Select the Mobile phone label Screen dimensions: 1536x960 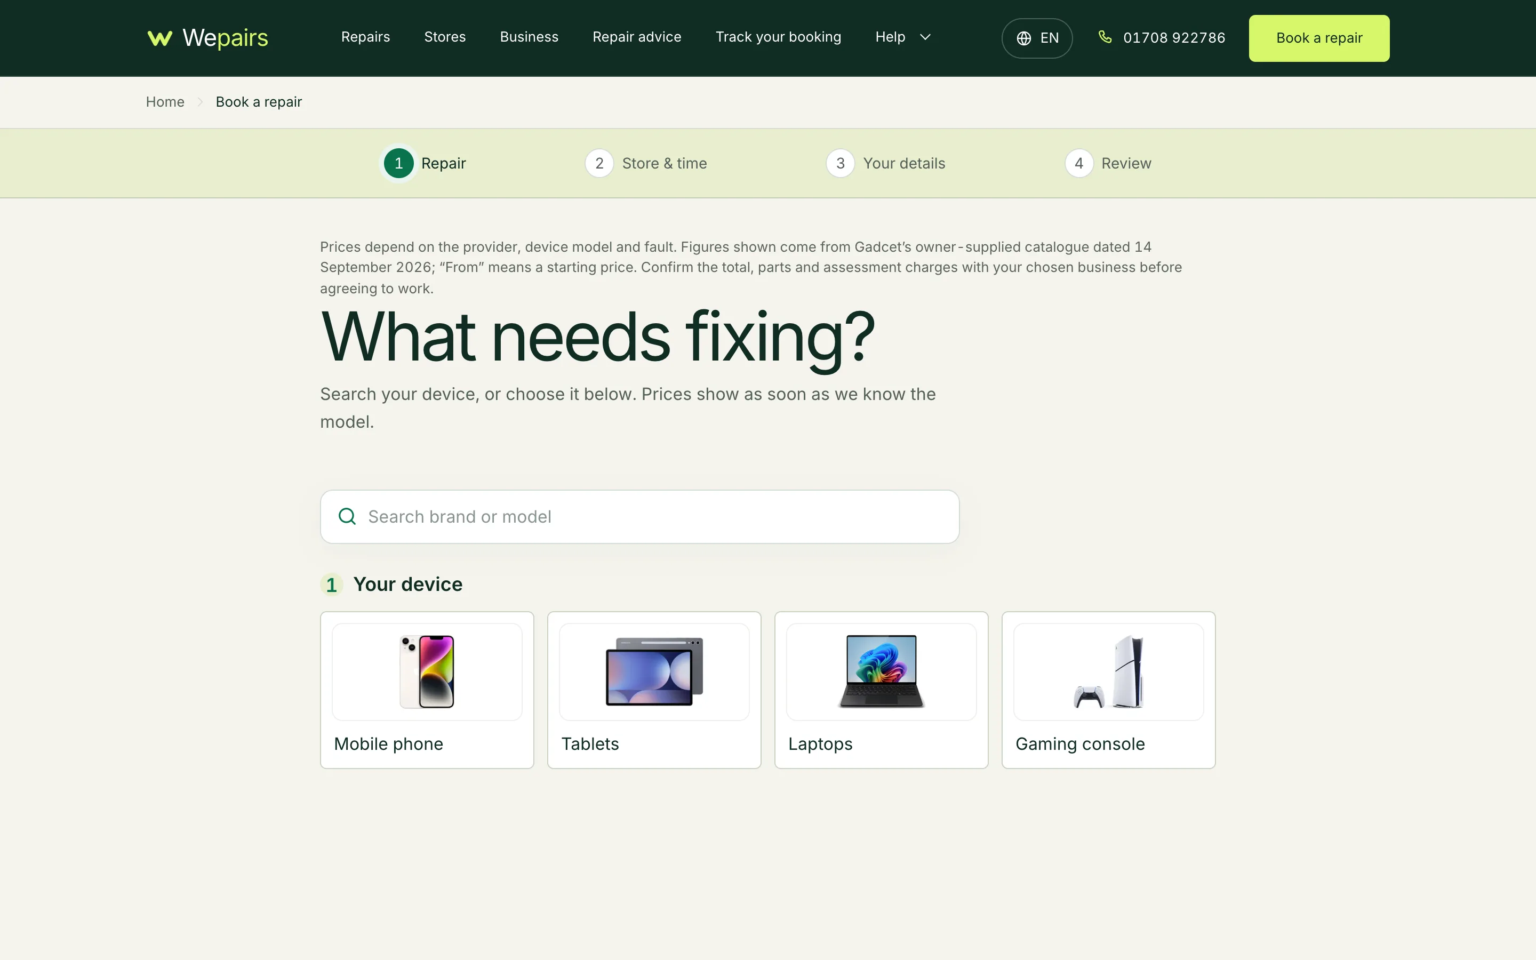pyautogui.click(x=388, y=743)
